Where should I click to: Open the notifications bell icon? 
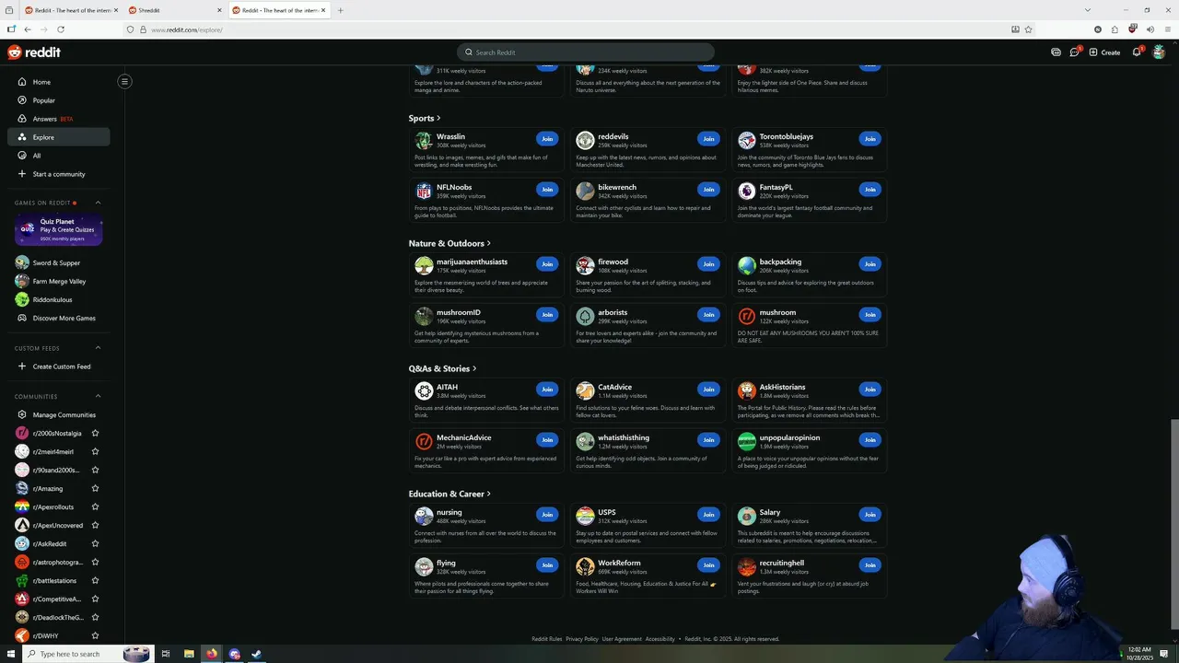[1137, 52]
